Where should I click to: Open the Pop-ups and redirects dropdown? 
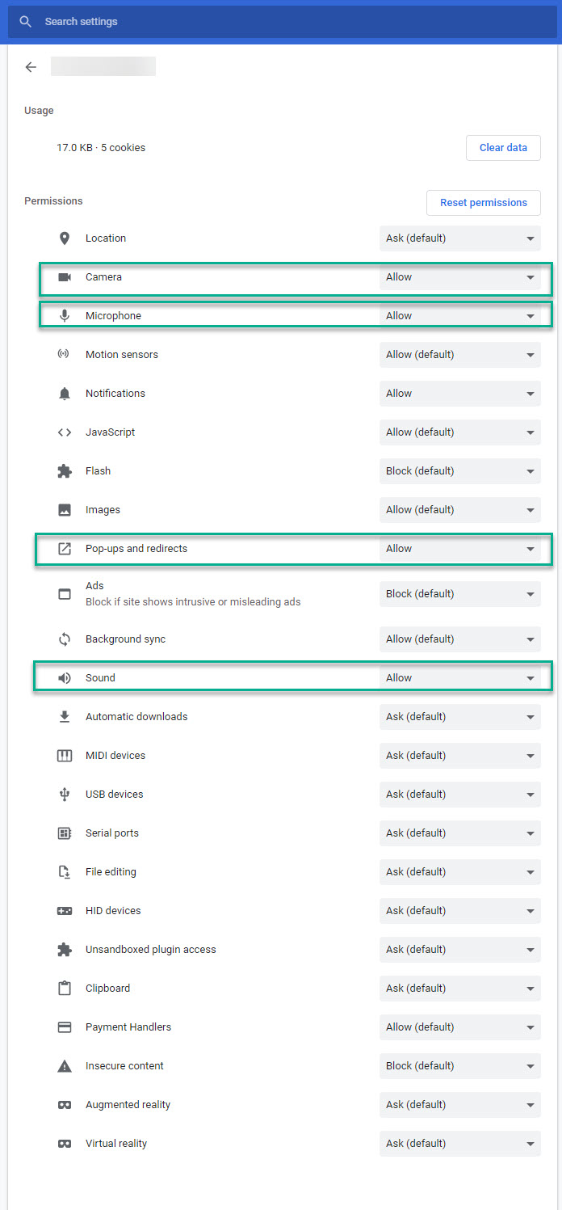pyautogui.click(x=459, y=548)
